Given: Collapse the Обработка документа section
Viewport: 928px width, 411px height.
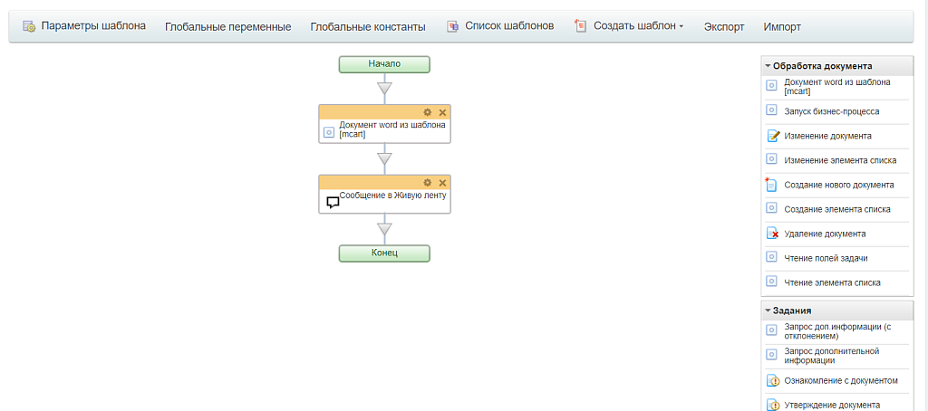Looking at the screenshot, I should (768, 66).
